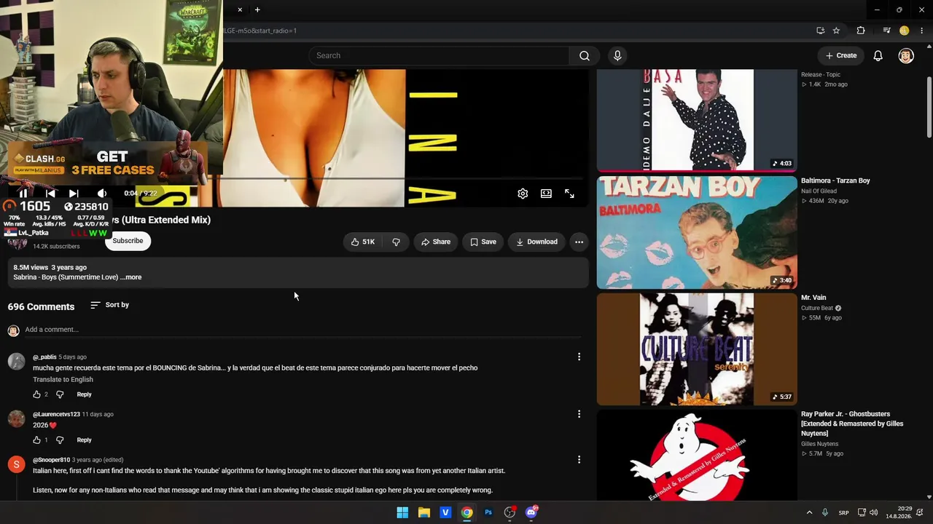
Task: Open the Sort by comments dropdown
Action: [109, 305]
